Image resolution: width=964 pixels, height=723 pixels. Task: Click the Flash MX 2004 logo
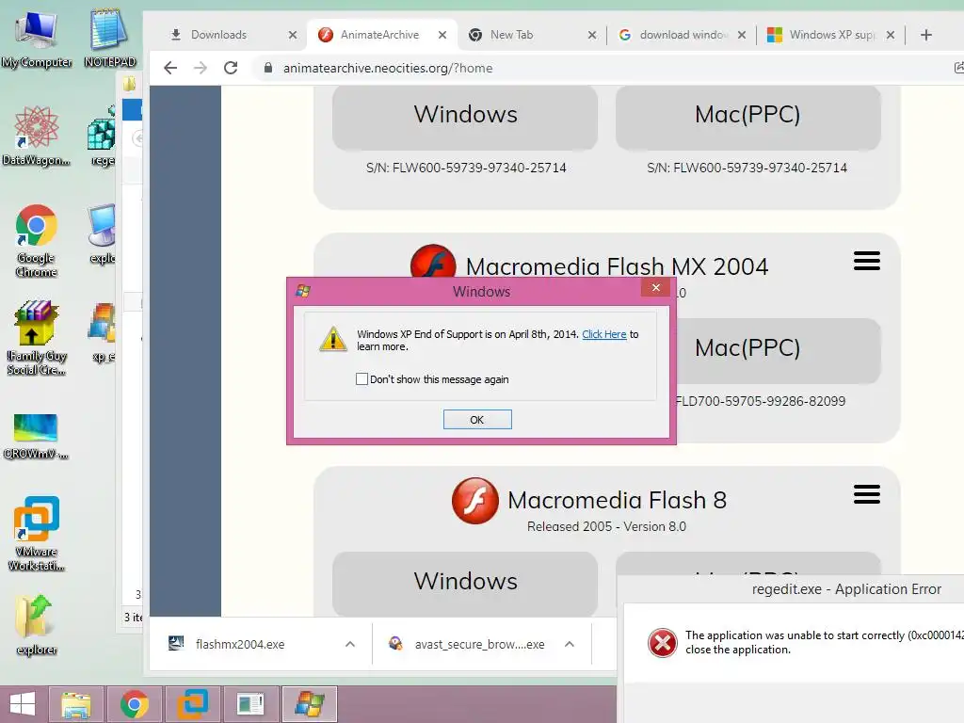pyautogui.click(x=433, y=261)
